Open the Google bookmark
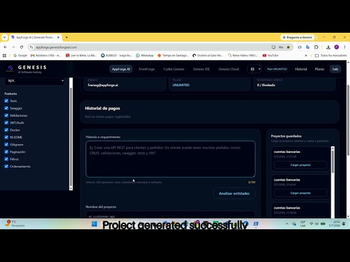The height and width of the screenshot is (262, 350). [20, 56]
